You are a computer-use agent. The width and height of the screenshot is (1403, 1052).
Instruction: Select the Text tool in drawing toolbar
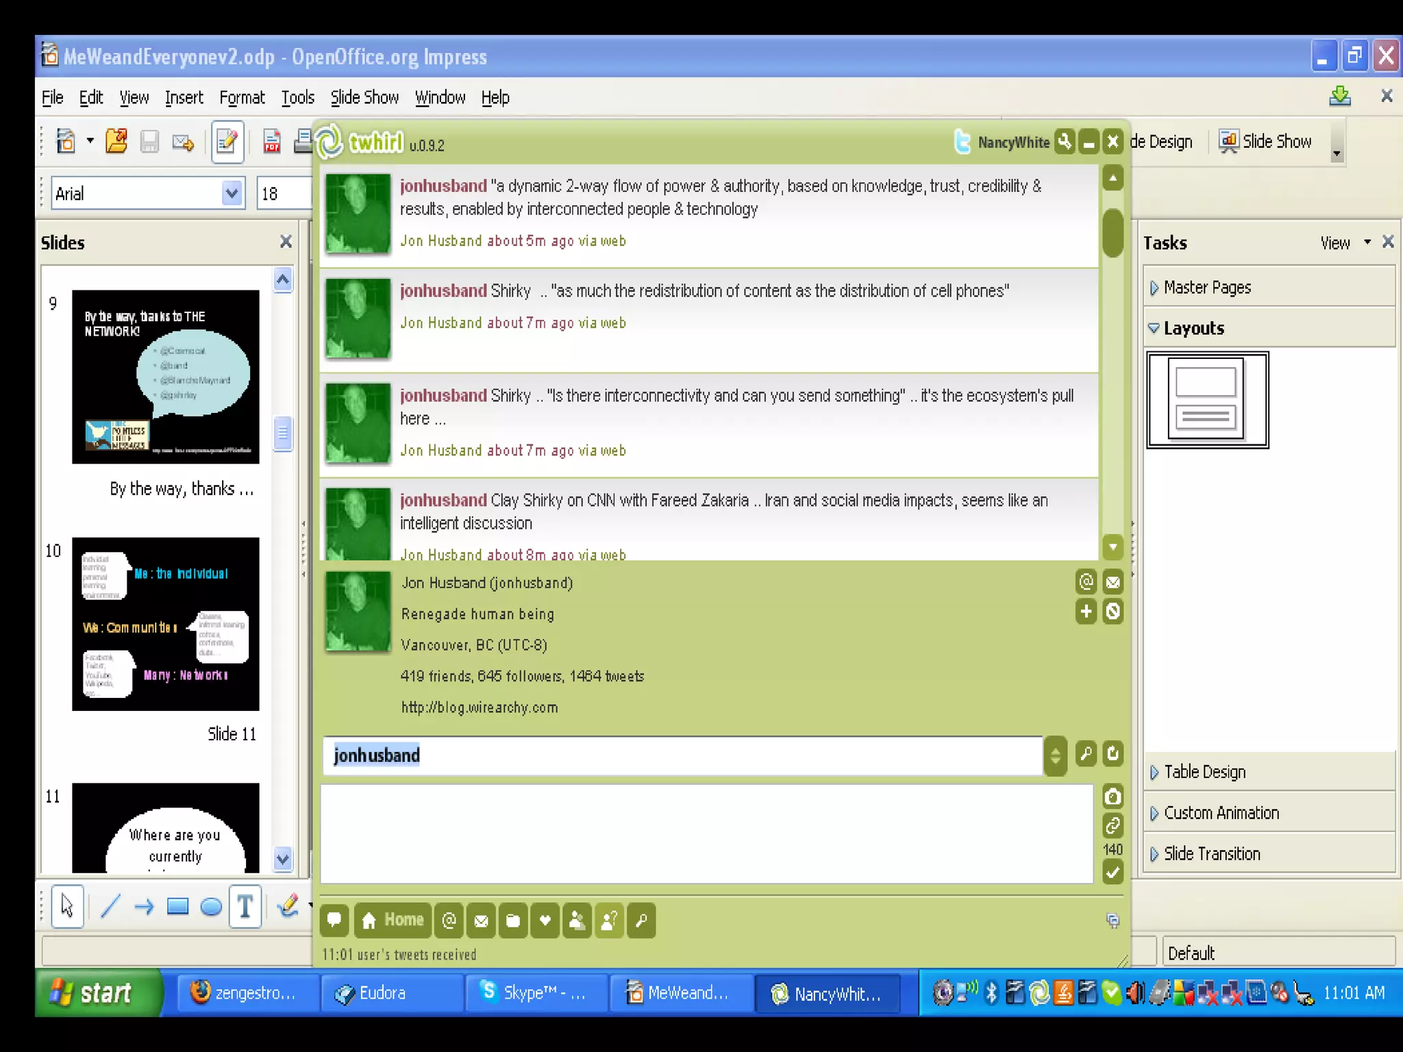pyautogui.click(x=245, y=907)
